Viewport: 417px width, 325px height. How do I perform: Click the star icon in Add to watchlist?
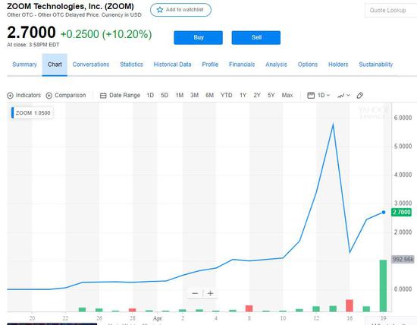pyautogui.click(x=159, y=10)
